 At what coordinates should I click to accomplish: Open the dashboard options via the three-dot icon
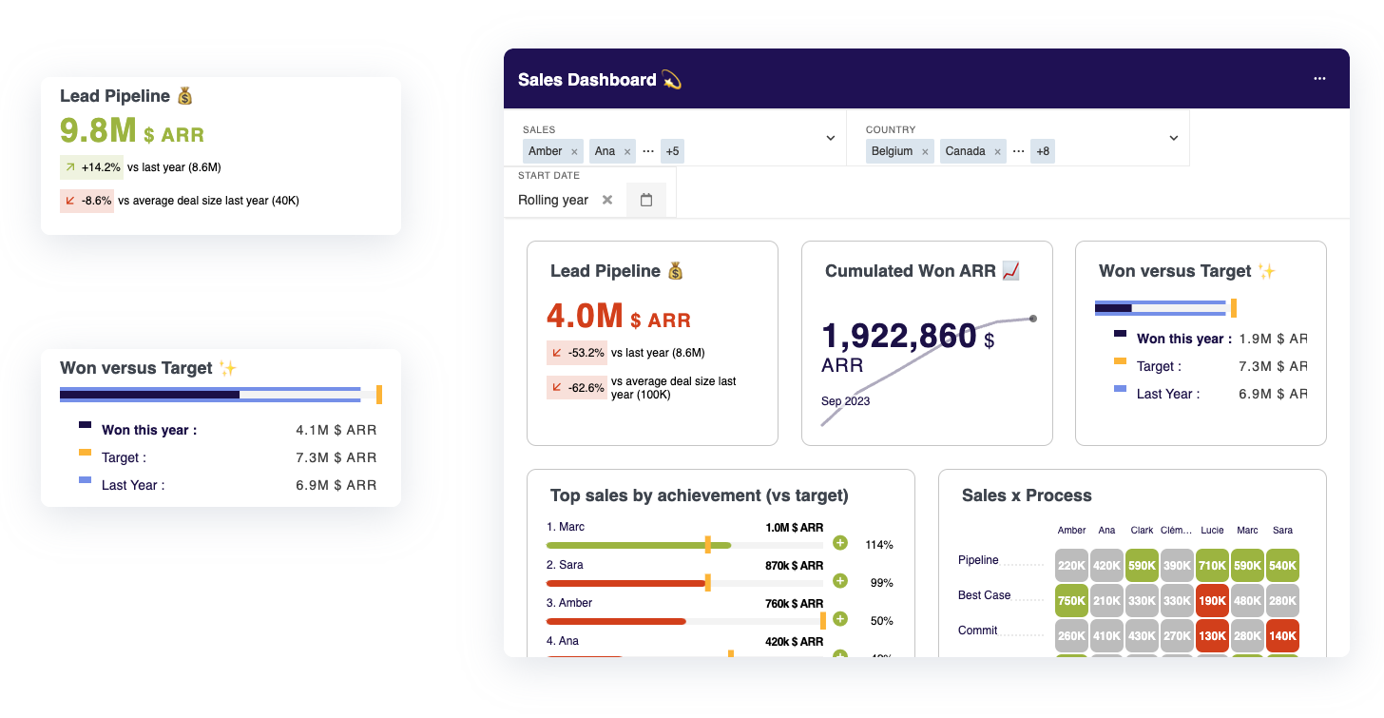pos(1319,78)
